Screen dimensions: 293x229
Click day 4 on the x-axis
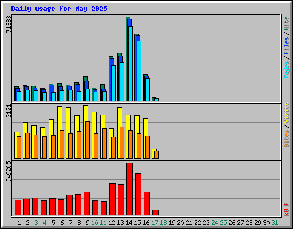pos(45,223)
